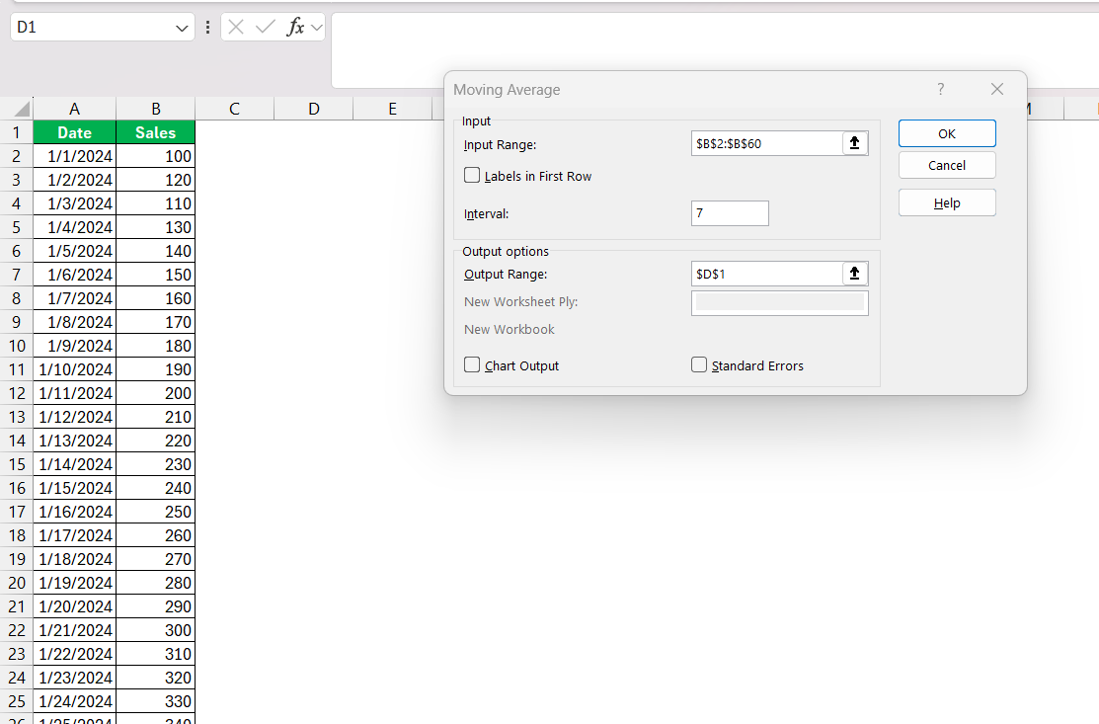The width and height of the screenshot is (1099, 724).
Task: Click the green Sales header cell
Action: [156, 132]
